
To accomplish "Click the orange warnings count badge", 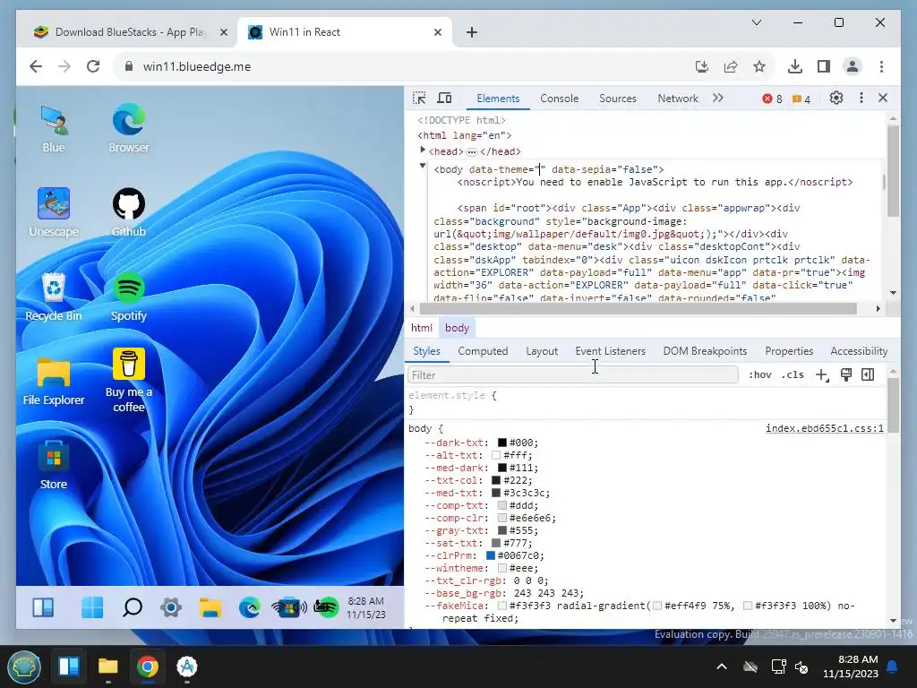I will pyautogui.click(x=801, y=99).
